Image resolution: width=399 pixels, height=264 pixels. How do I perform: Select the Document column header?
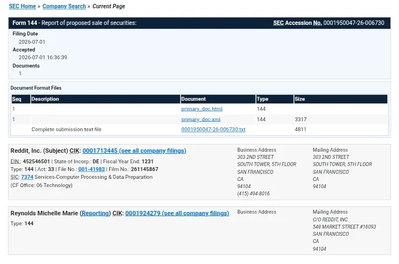click(218, 99)
